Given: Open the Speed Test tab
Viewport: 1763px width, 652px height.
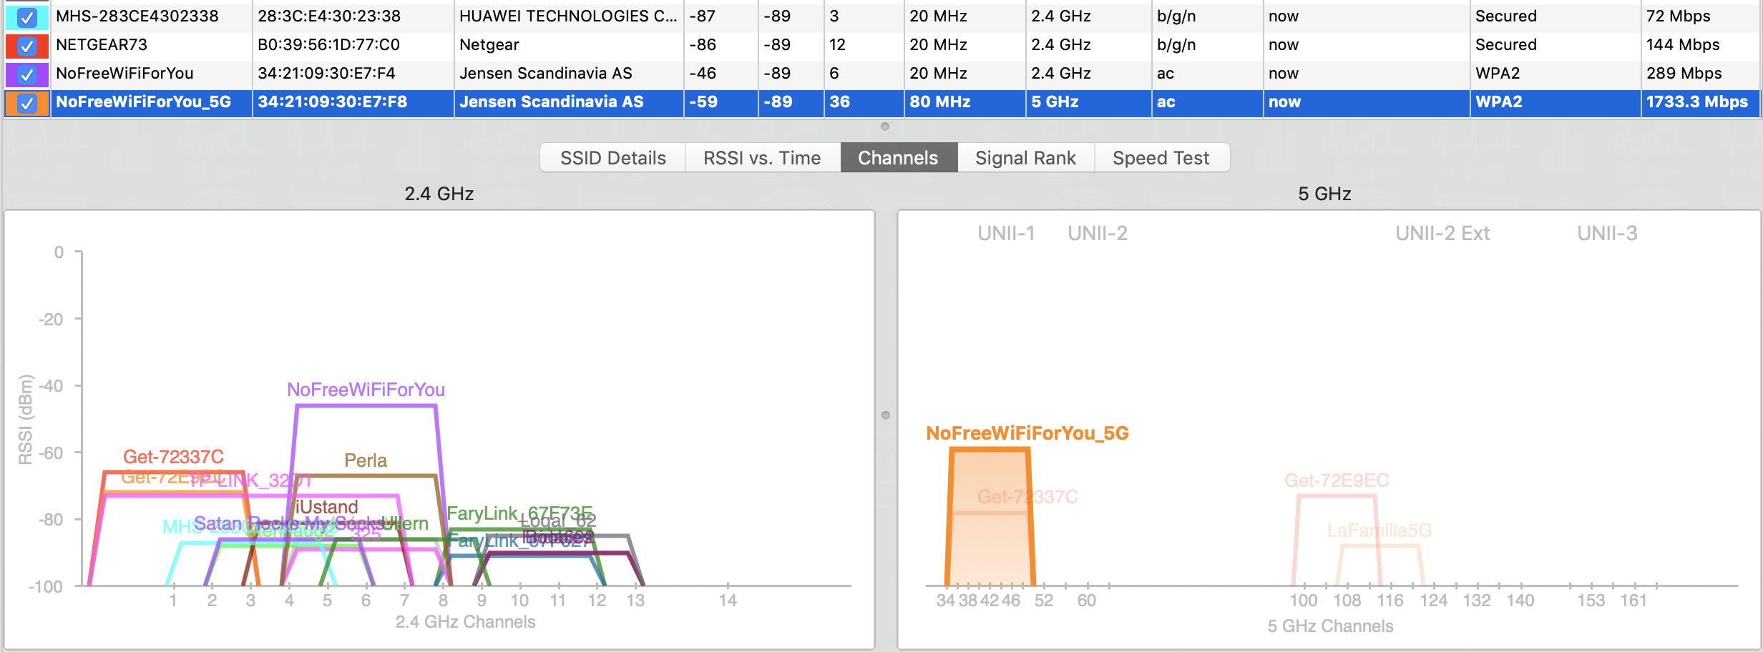Looking at the screenshot, I should click(1161, 158).
